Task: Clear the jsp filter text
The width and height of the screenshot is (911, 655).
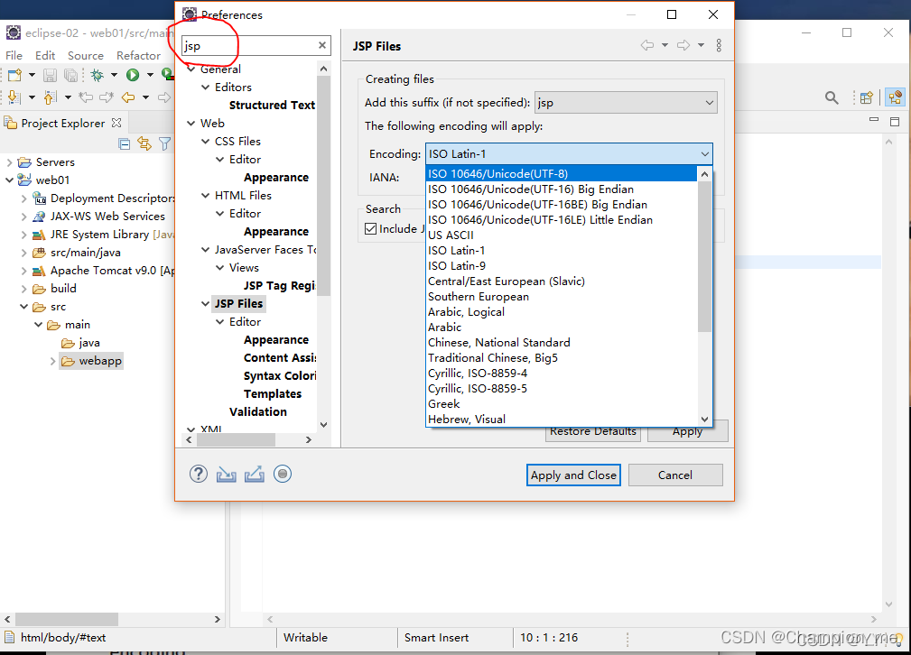Action: [x=321, y=45]
